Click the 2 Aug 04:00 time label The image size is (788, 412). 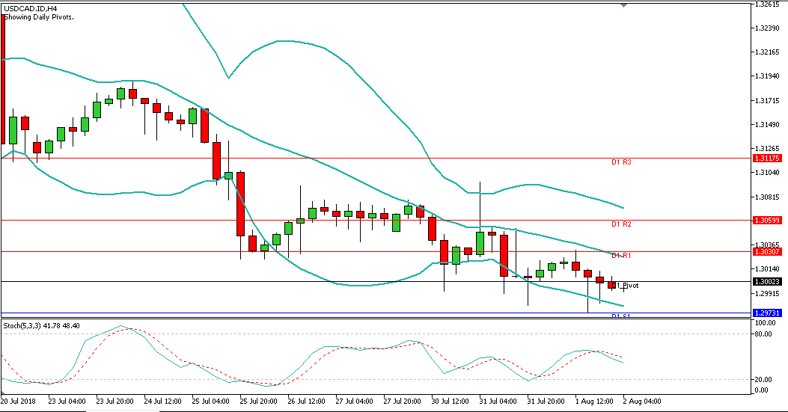641,401
